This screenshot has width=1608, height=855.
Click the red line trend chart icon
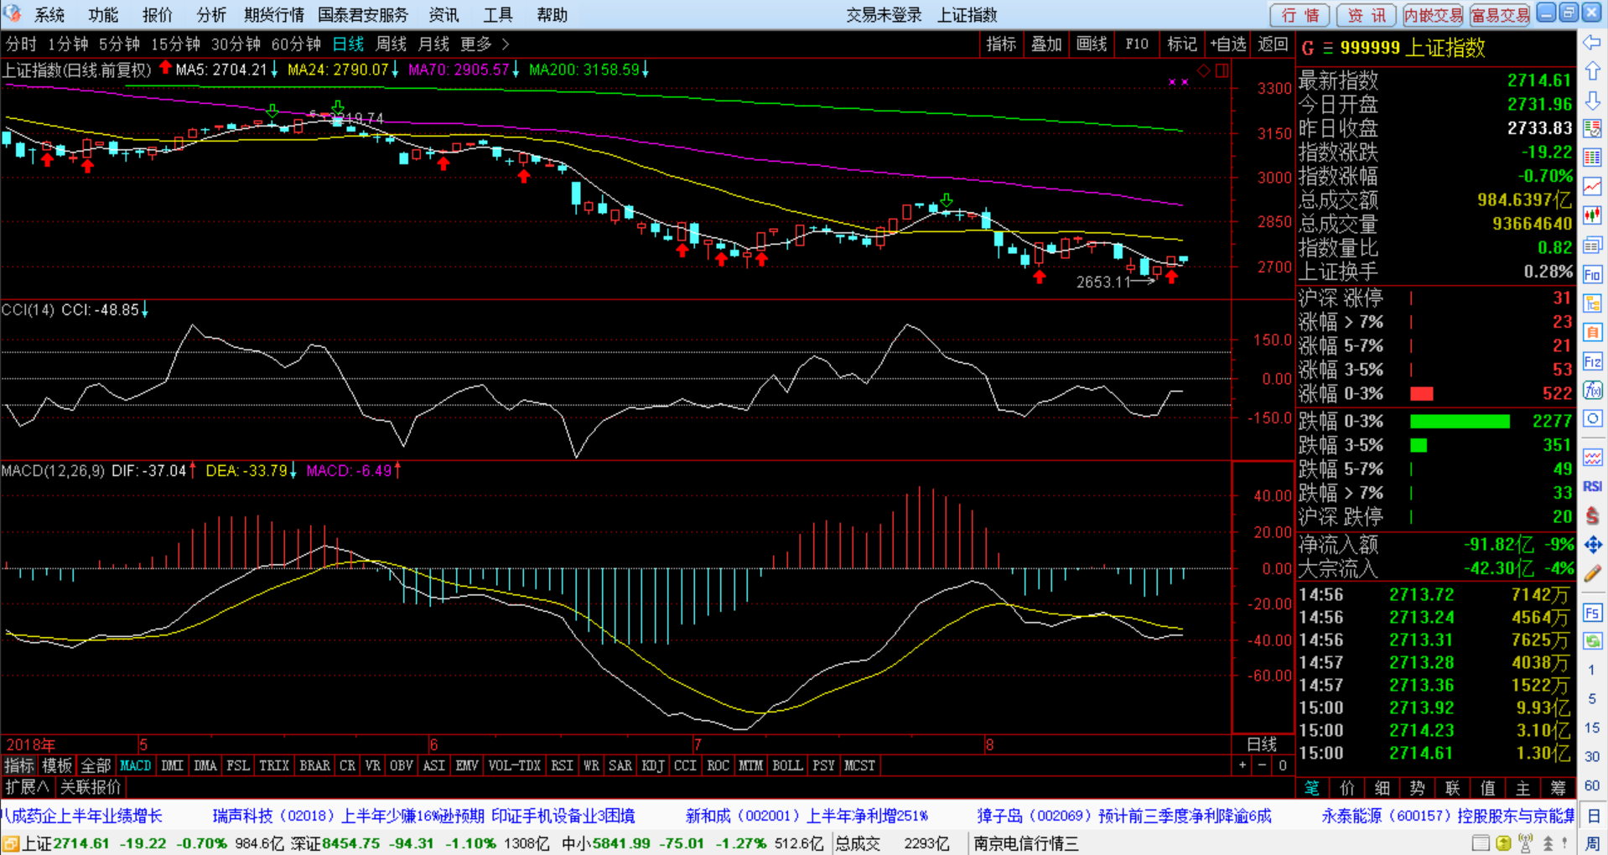point(1592,186)
